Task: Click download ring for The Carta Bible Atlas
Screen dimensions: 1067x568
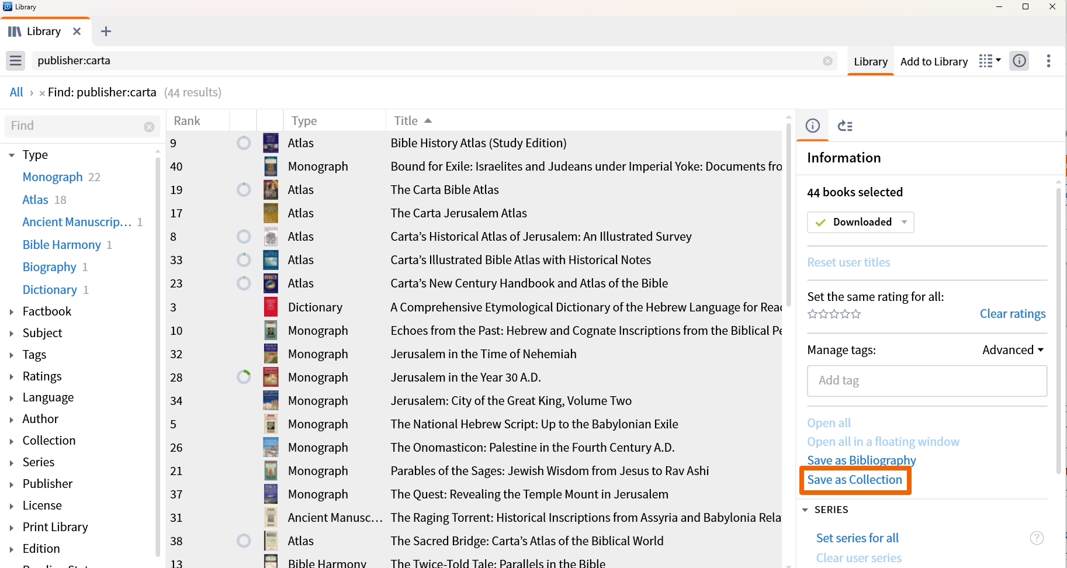Action: tap(244, 189)
